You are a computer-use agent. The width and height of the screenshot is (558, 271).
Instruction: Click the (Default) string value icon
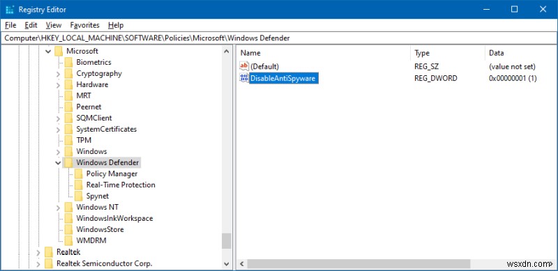pyautogui.click(x=244, y=66)
